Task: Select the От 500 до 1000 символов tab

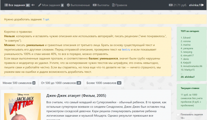Action: (61, 83)
